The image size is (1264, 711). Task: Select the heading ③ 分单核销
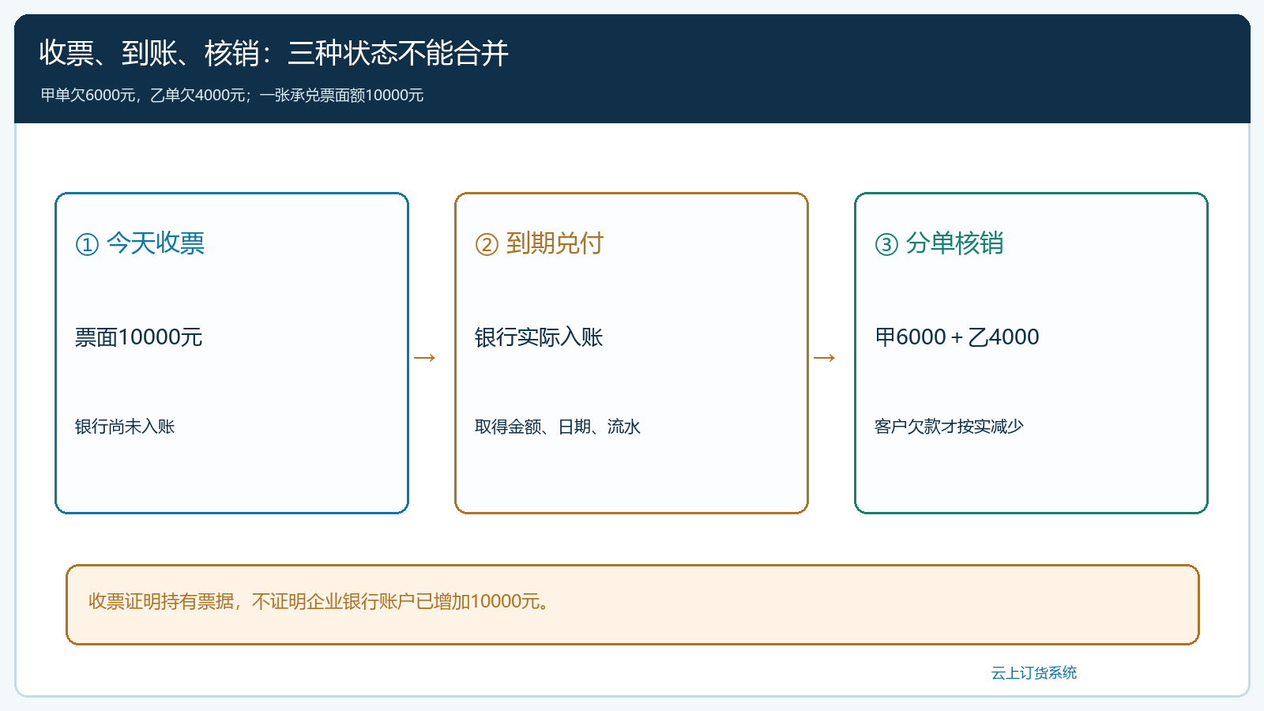939,243
